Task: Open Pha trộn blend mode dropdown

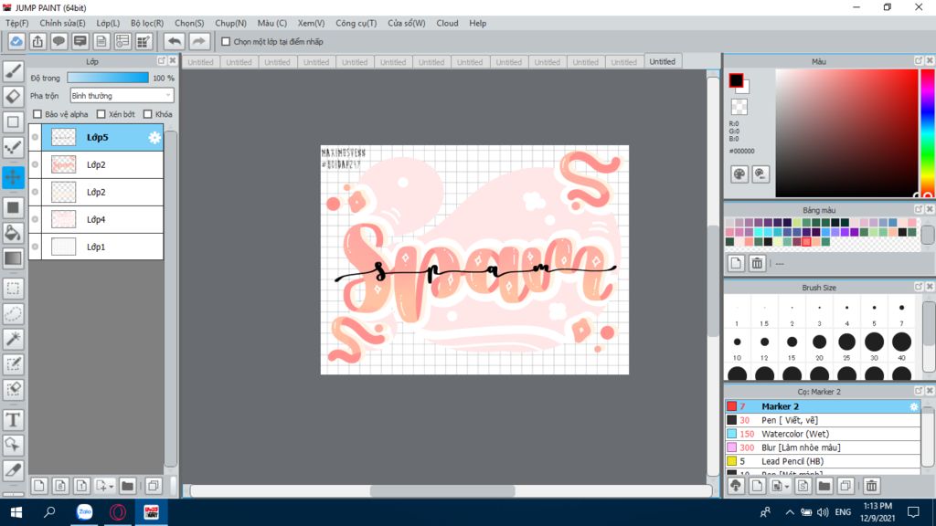Action: [122, 95]
